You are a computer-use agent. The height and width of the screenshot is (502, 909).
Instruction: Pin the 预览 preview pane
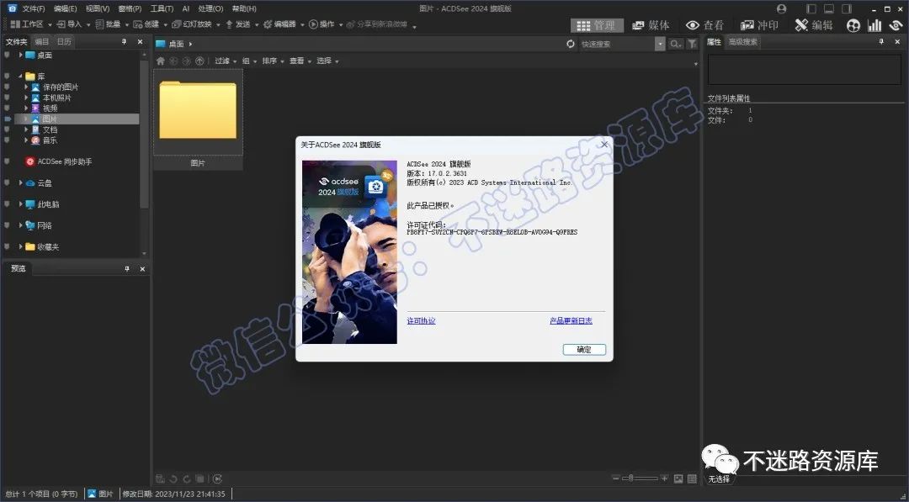(x=127, y=269)
